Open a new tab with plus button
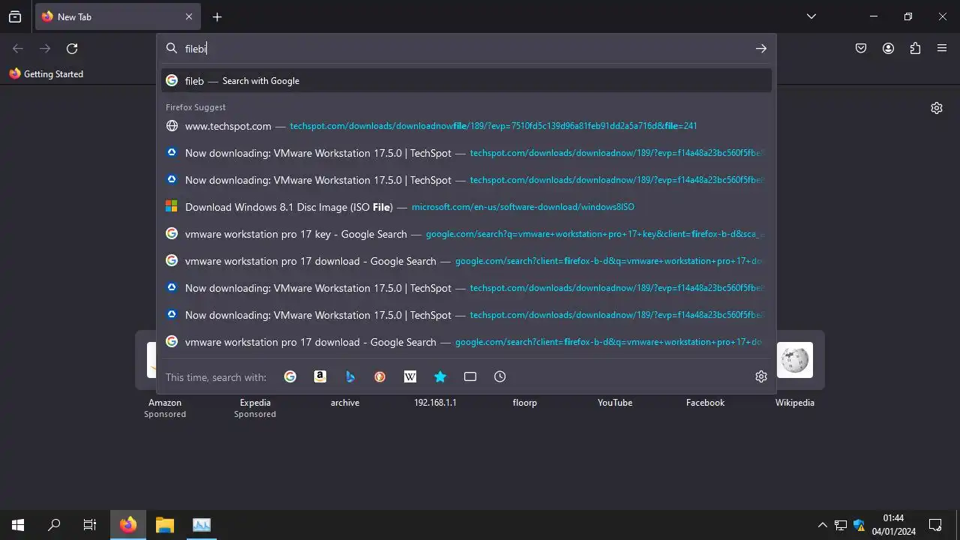 [x=217, y=16]
